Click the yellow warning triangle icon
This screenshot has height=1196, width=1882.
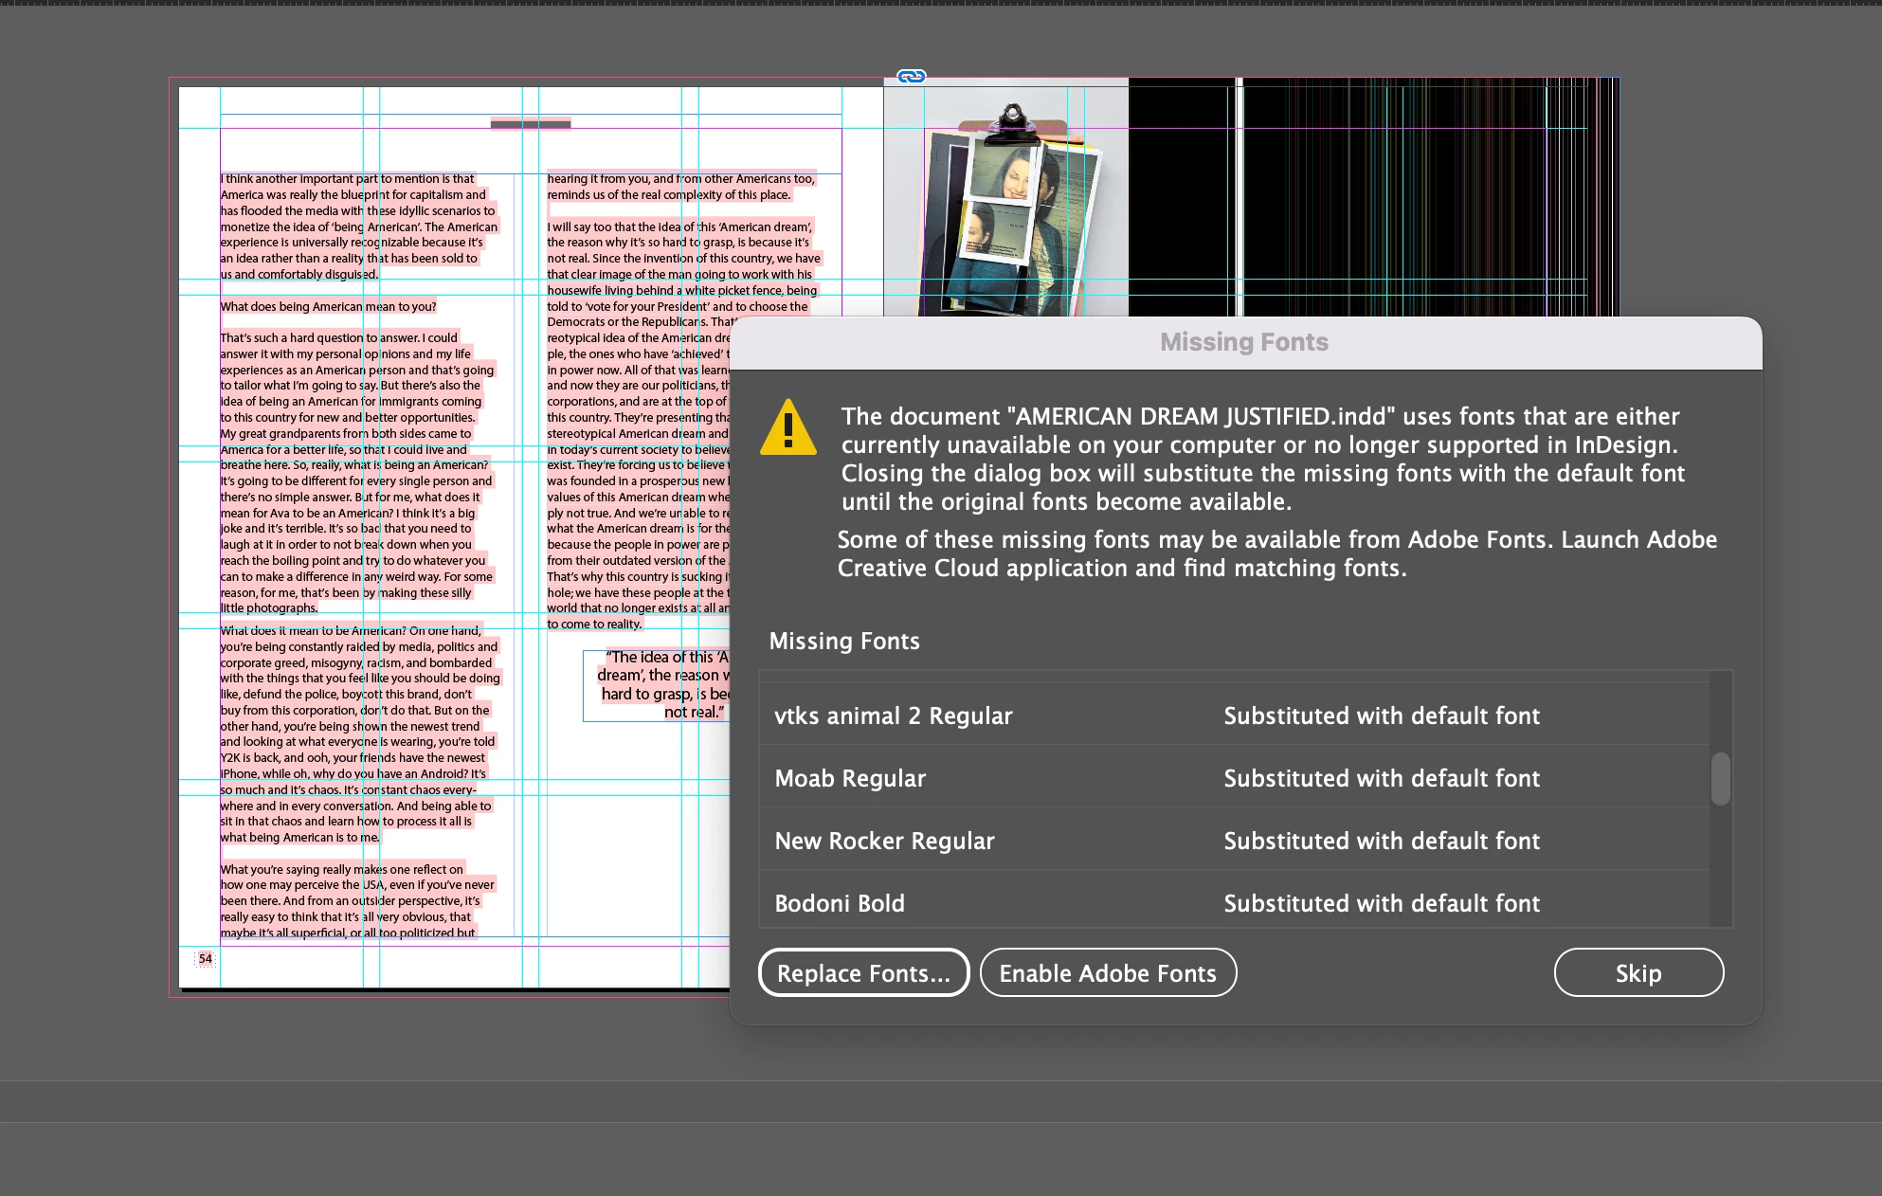click(787, 428)
